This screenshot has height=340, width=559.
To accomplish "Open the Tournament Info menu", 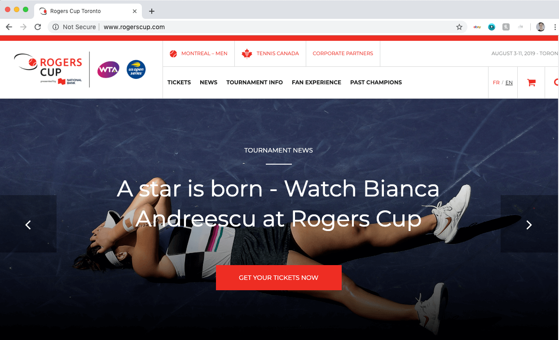I will coord(255,83).
